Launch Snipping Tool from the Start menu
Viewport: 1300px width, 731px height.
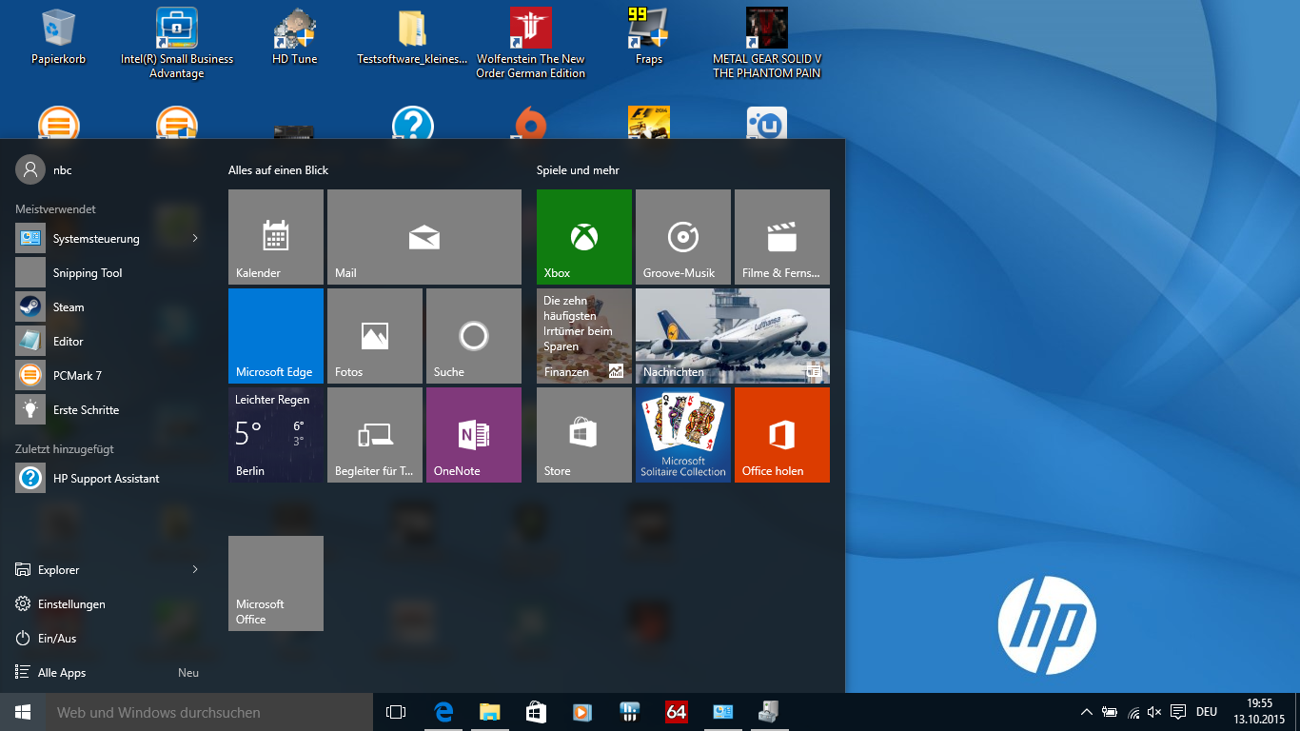107,272
